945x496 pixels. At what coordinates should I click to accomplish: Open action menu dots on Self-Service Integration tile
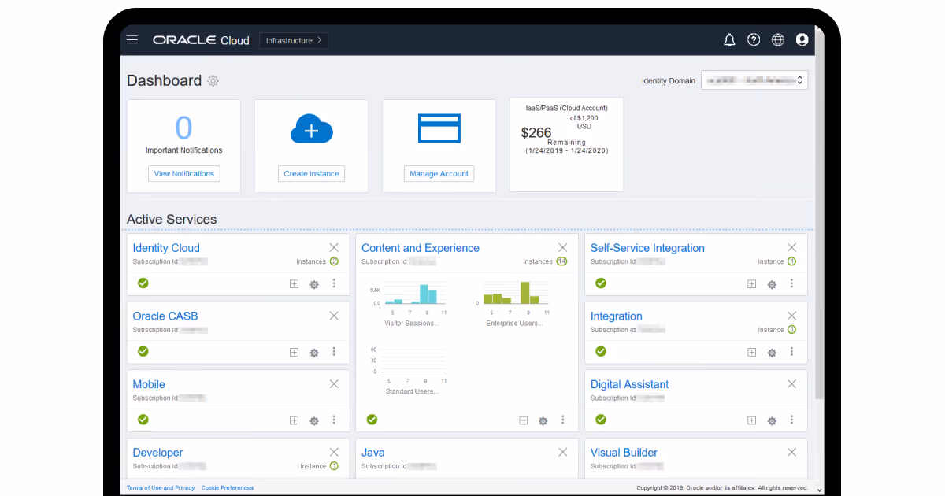click(791, 283)
